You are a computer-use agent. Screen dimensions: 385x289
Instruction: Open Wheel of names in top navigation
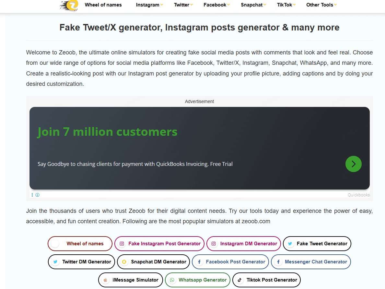(103, 5)
